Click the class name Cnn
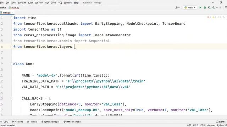Image resolution: width=227 pixels, height=127 pixels. click(29, 64)
